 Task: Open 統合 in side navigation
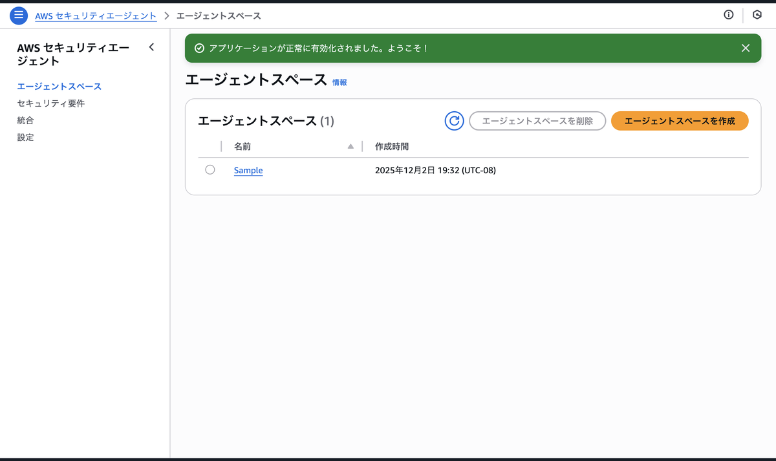tap(26, 120)
